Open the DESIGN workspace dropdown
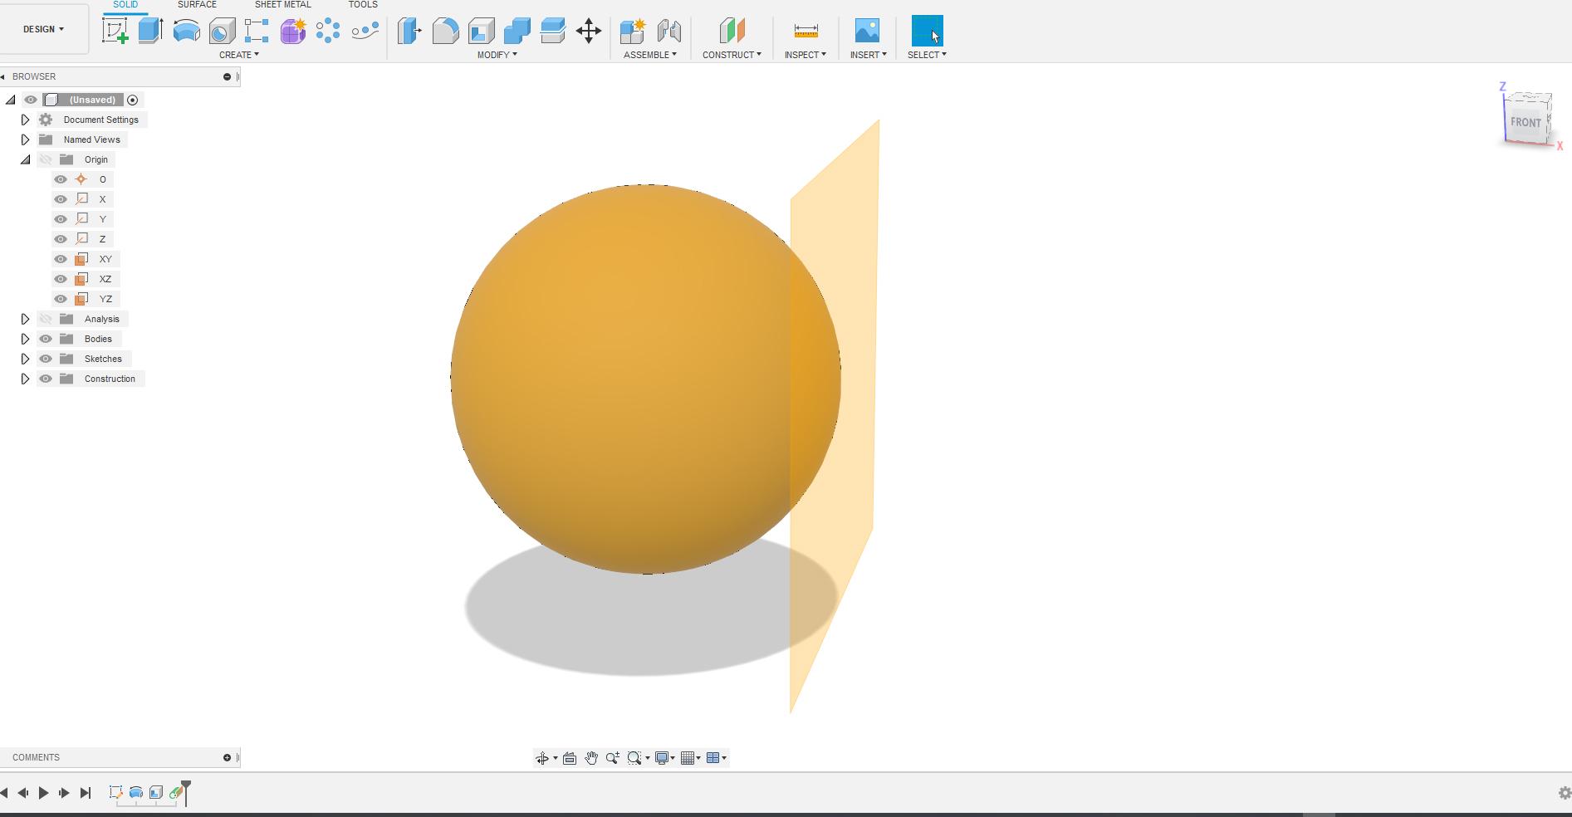Viewport: 1572px width, 817px height. 44,29
